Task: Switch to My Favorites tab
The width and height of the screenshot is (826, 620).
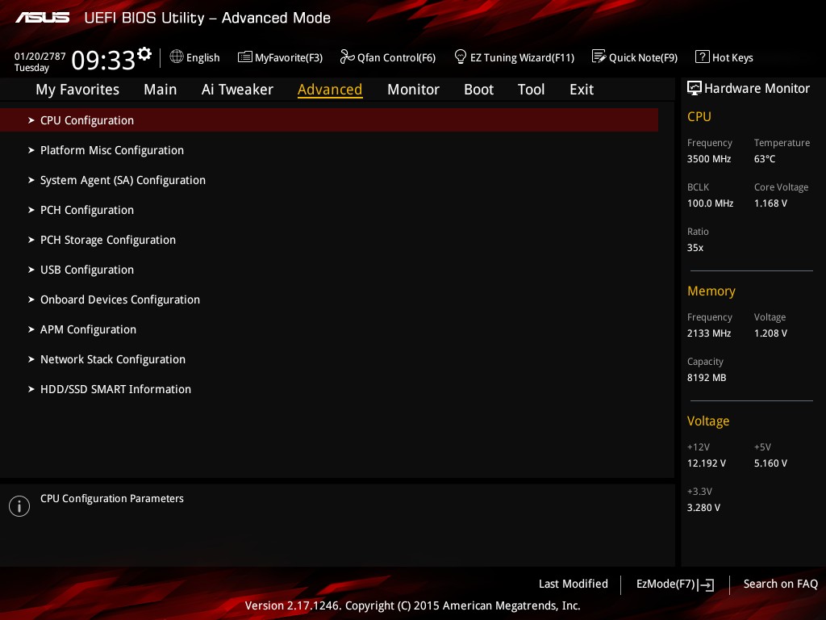Action: click(77, 90)
